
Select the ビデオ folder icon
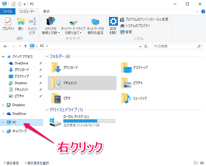coord(56,98)
